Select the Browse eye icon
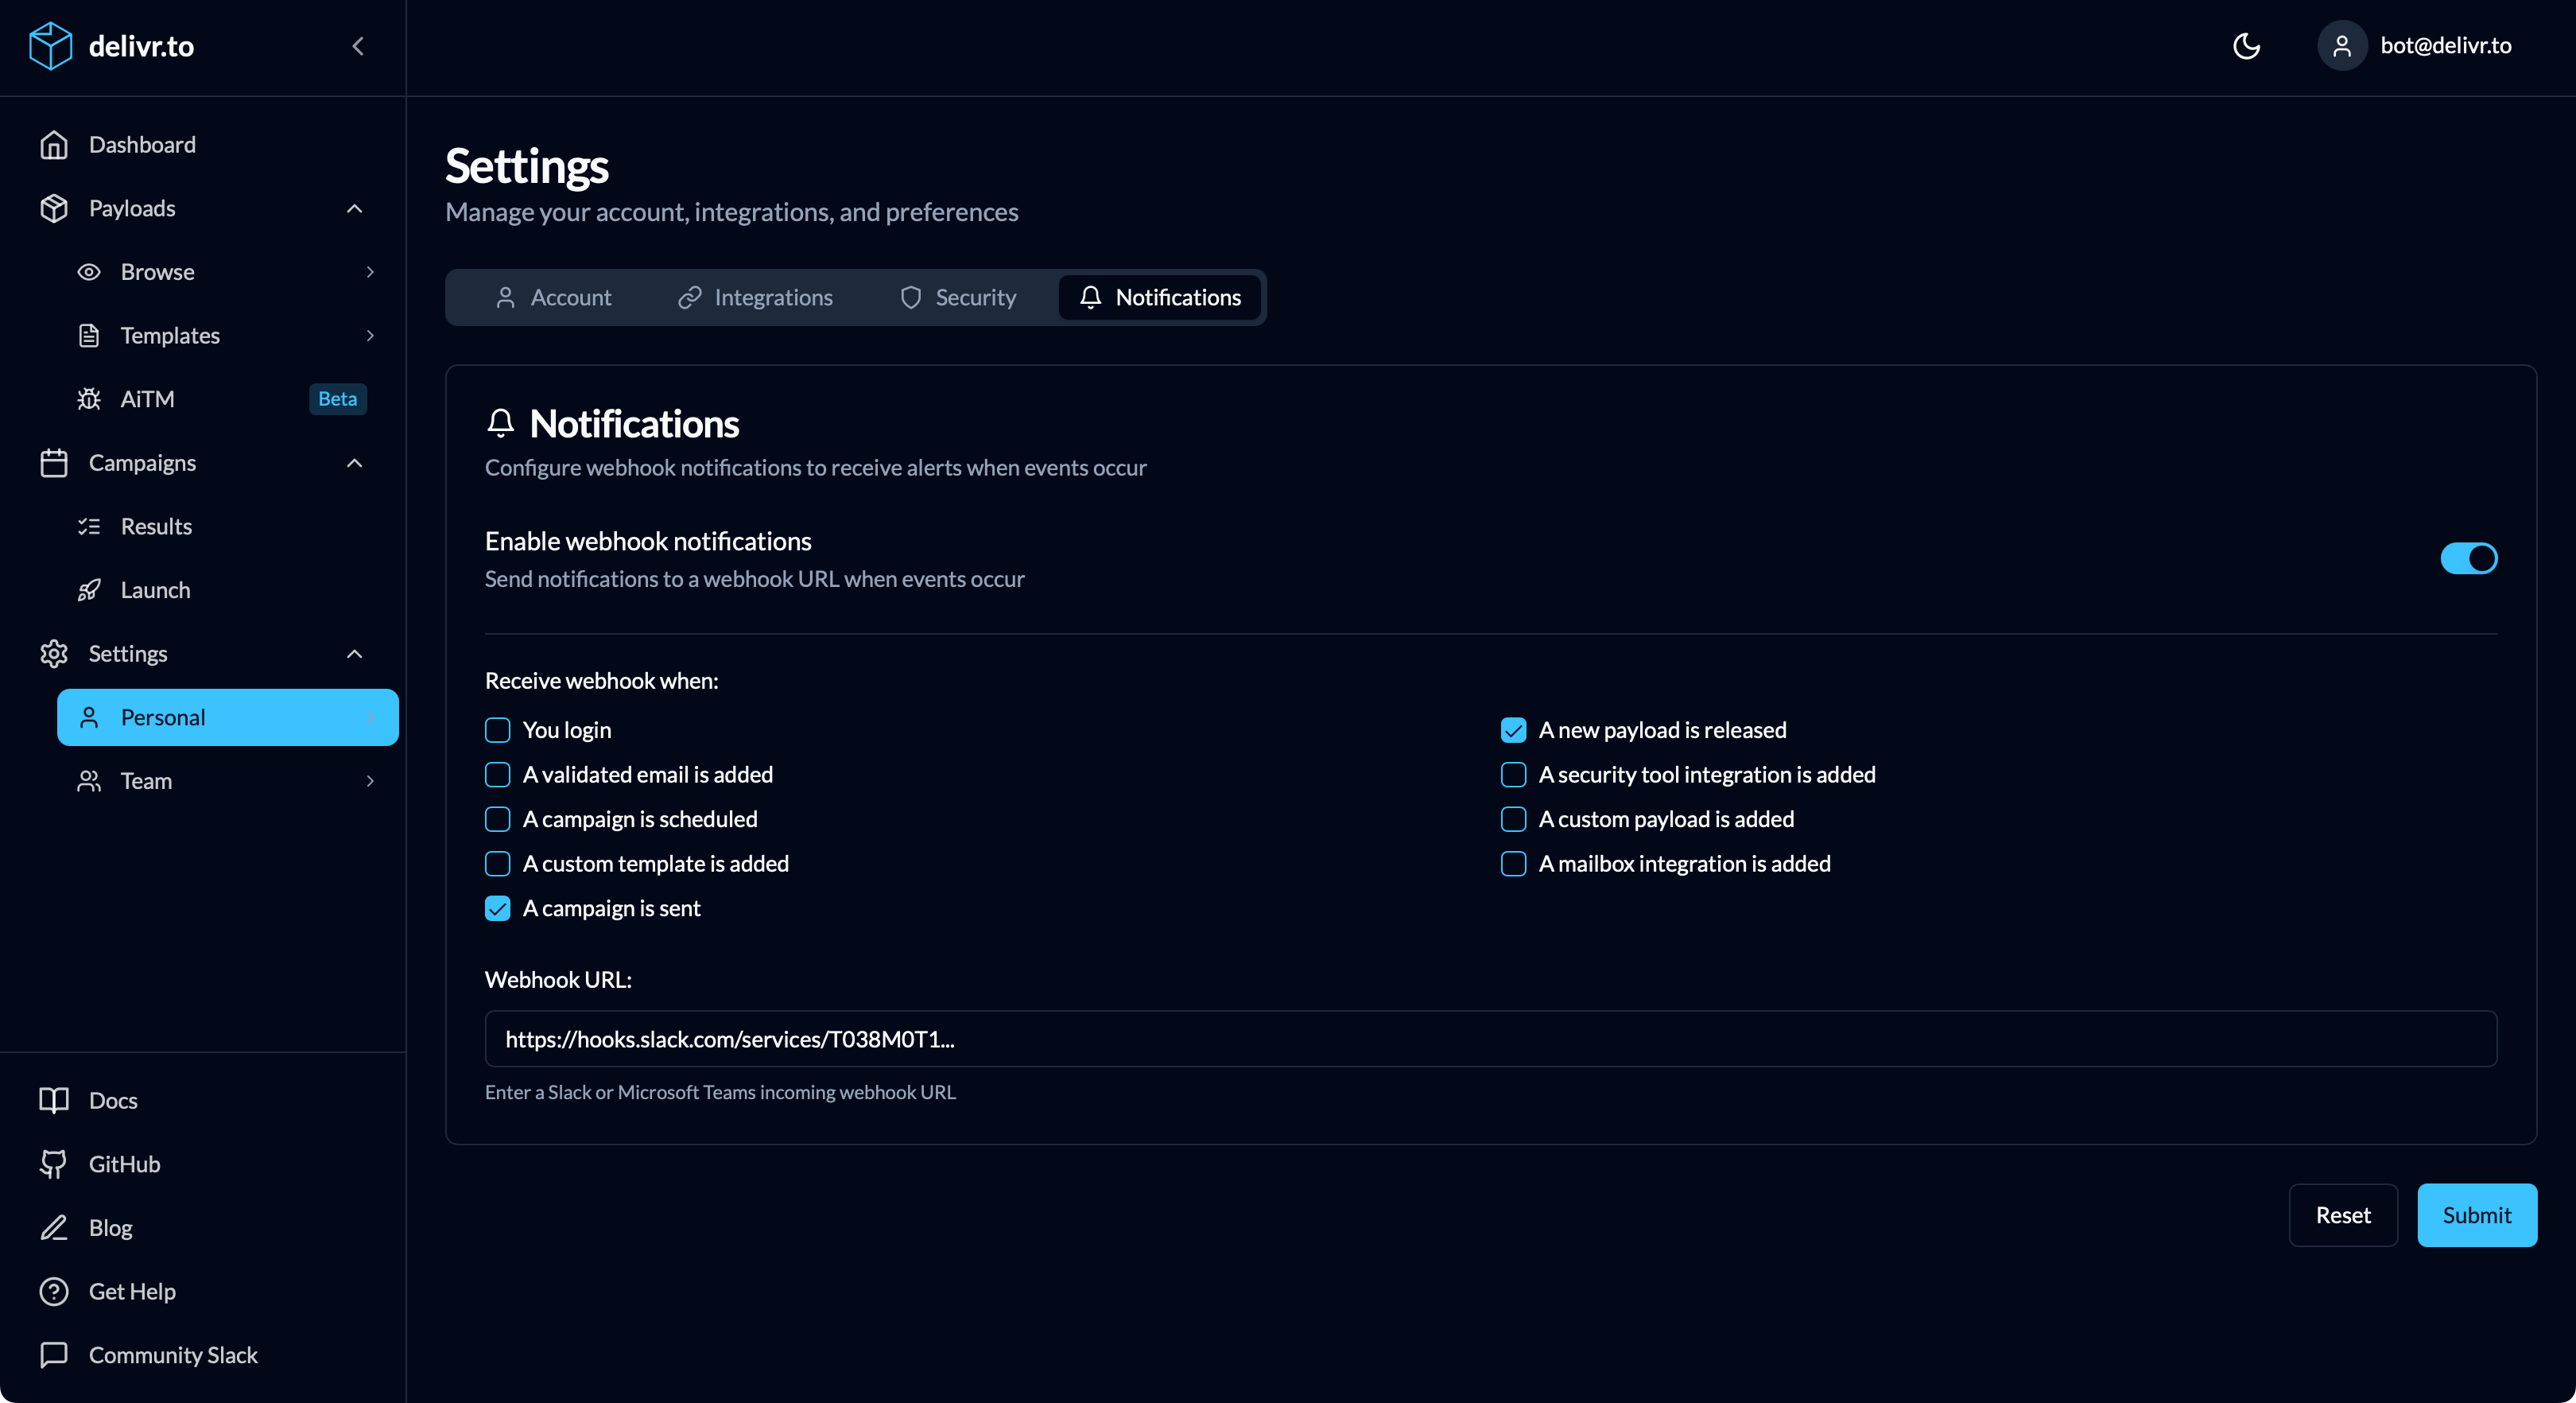This screenshot has height=1403, width=2576. (x=89, y=271)
